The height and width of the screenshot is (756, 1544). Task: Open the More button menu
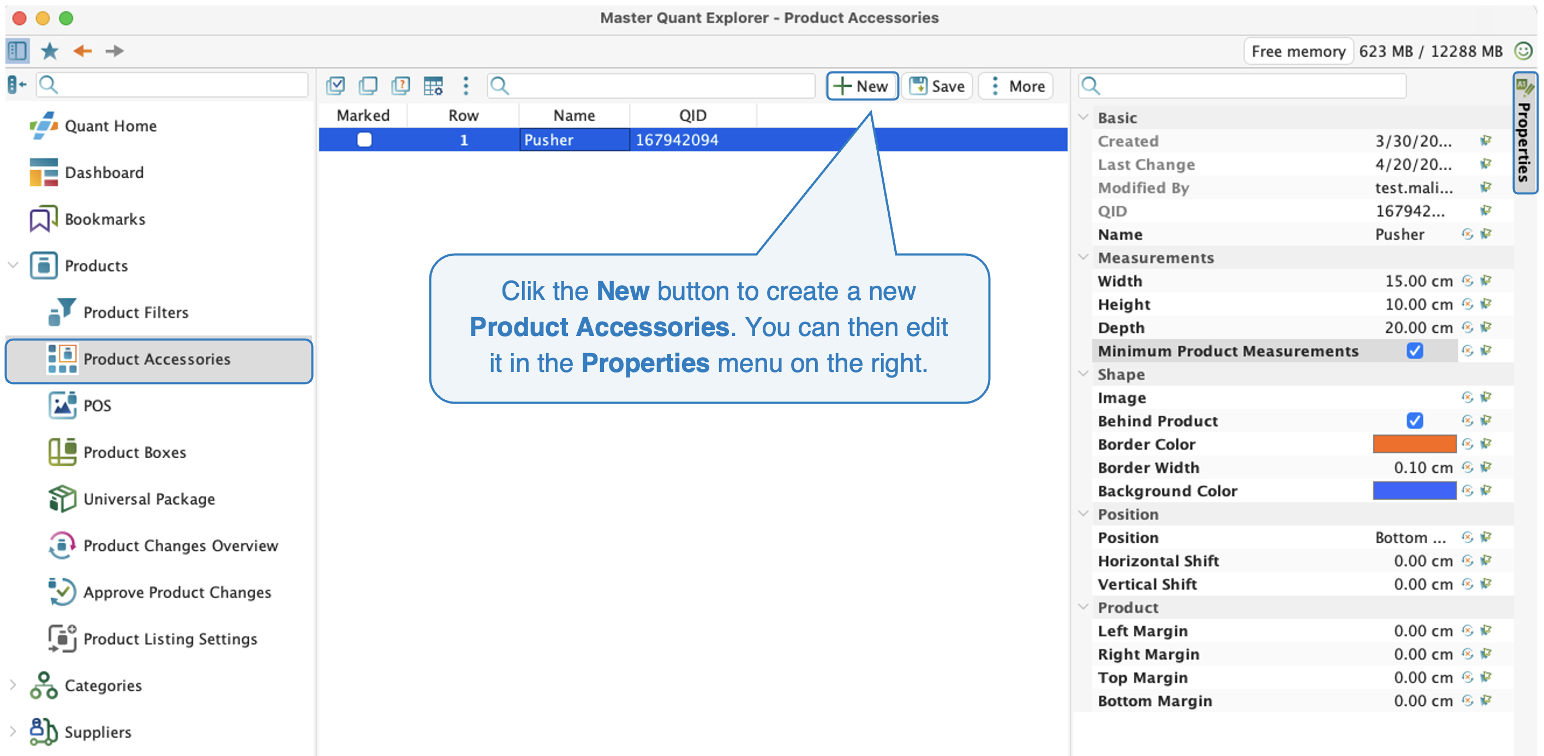[x=1016, y=86]
